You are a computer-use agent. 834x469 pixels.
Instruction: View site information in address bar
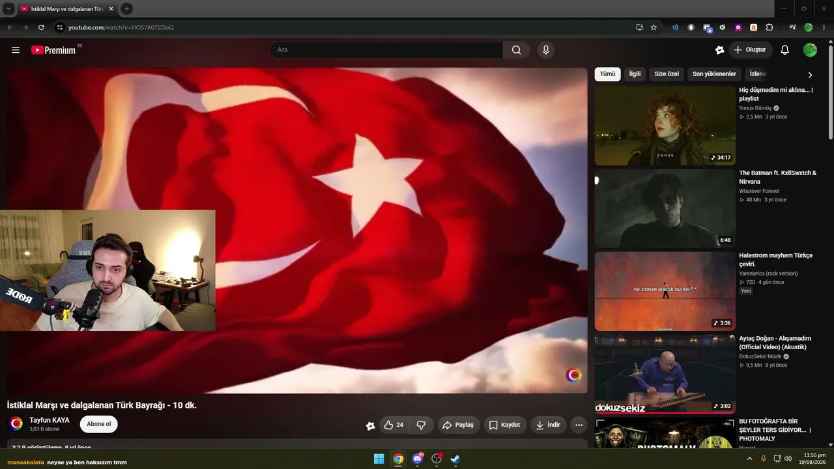(x=59, y=27)
